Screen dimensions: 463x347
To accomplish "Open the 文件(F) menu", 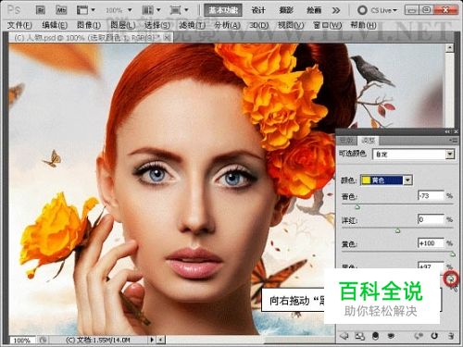I will (x=19, y=25).
